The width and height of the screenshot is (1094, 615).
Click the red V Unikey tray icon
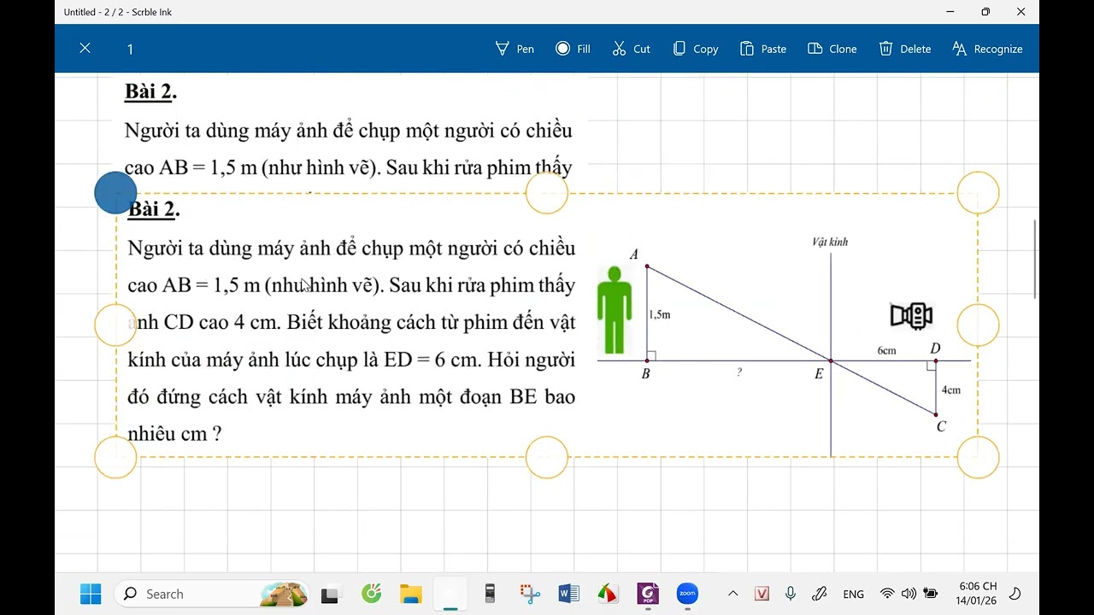pyautogui.click(x=762, y=594)
